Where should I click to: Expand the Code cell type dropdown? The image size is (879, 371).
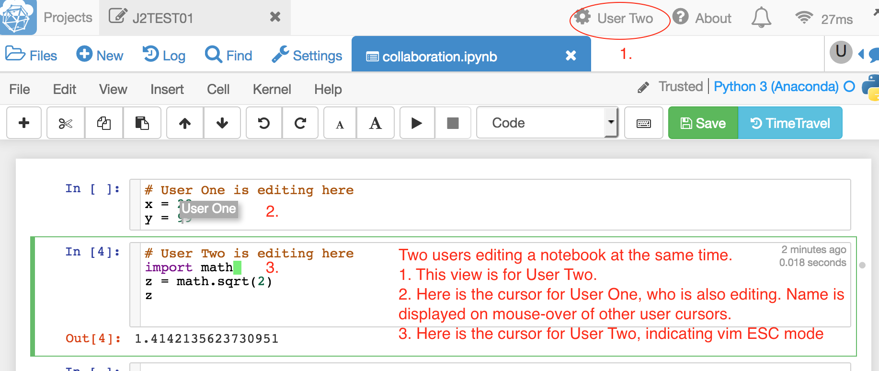[x=547, y=123]
